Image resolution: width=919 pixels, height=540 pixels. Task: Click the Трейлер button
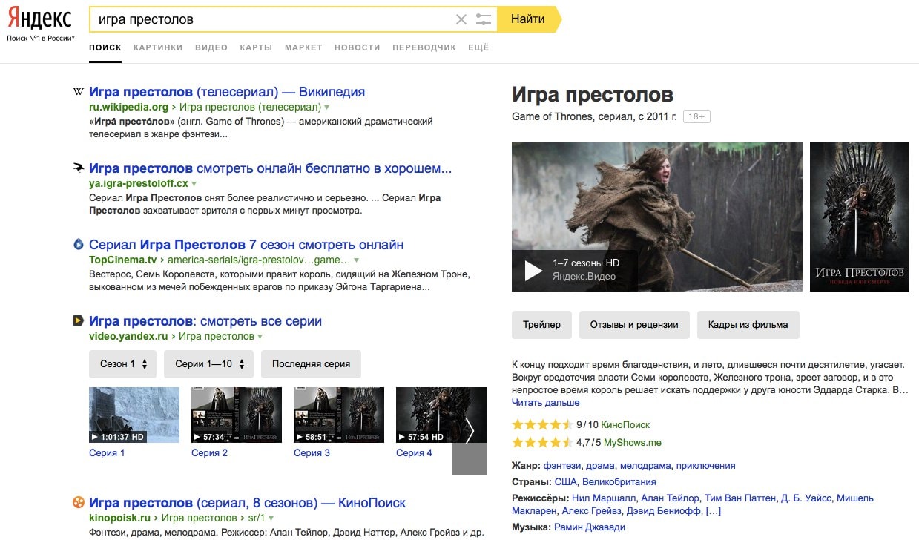(x=541, y=325)
